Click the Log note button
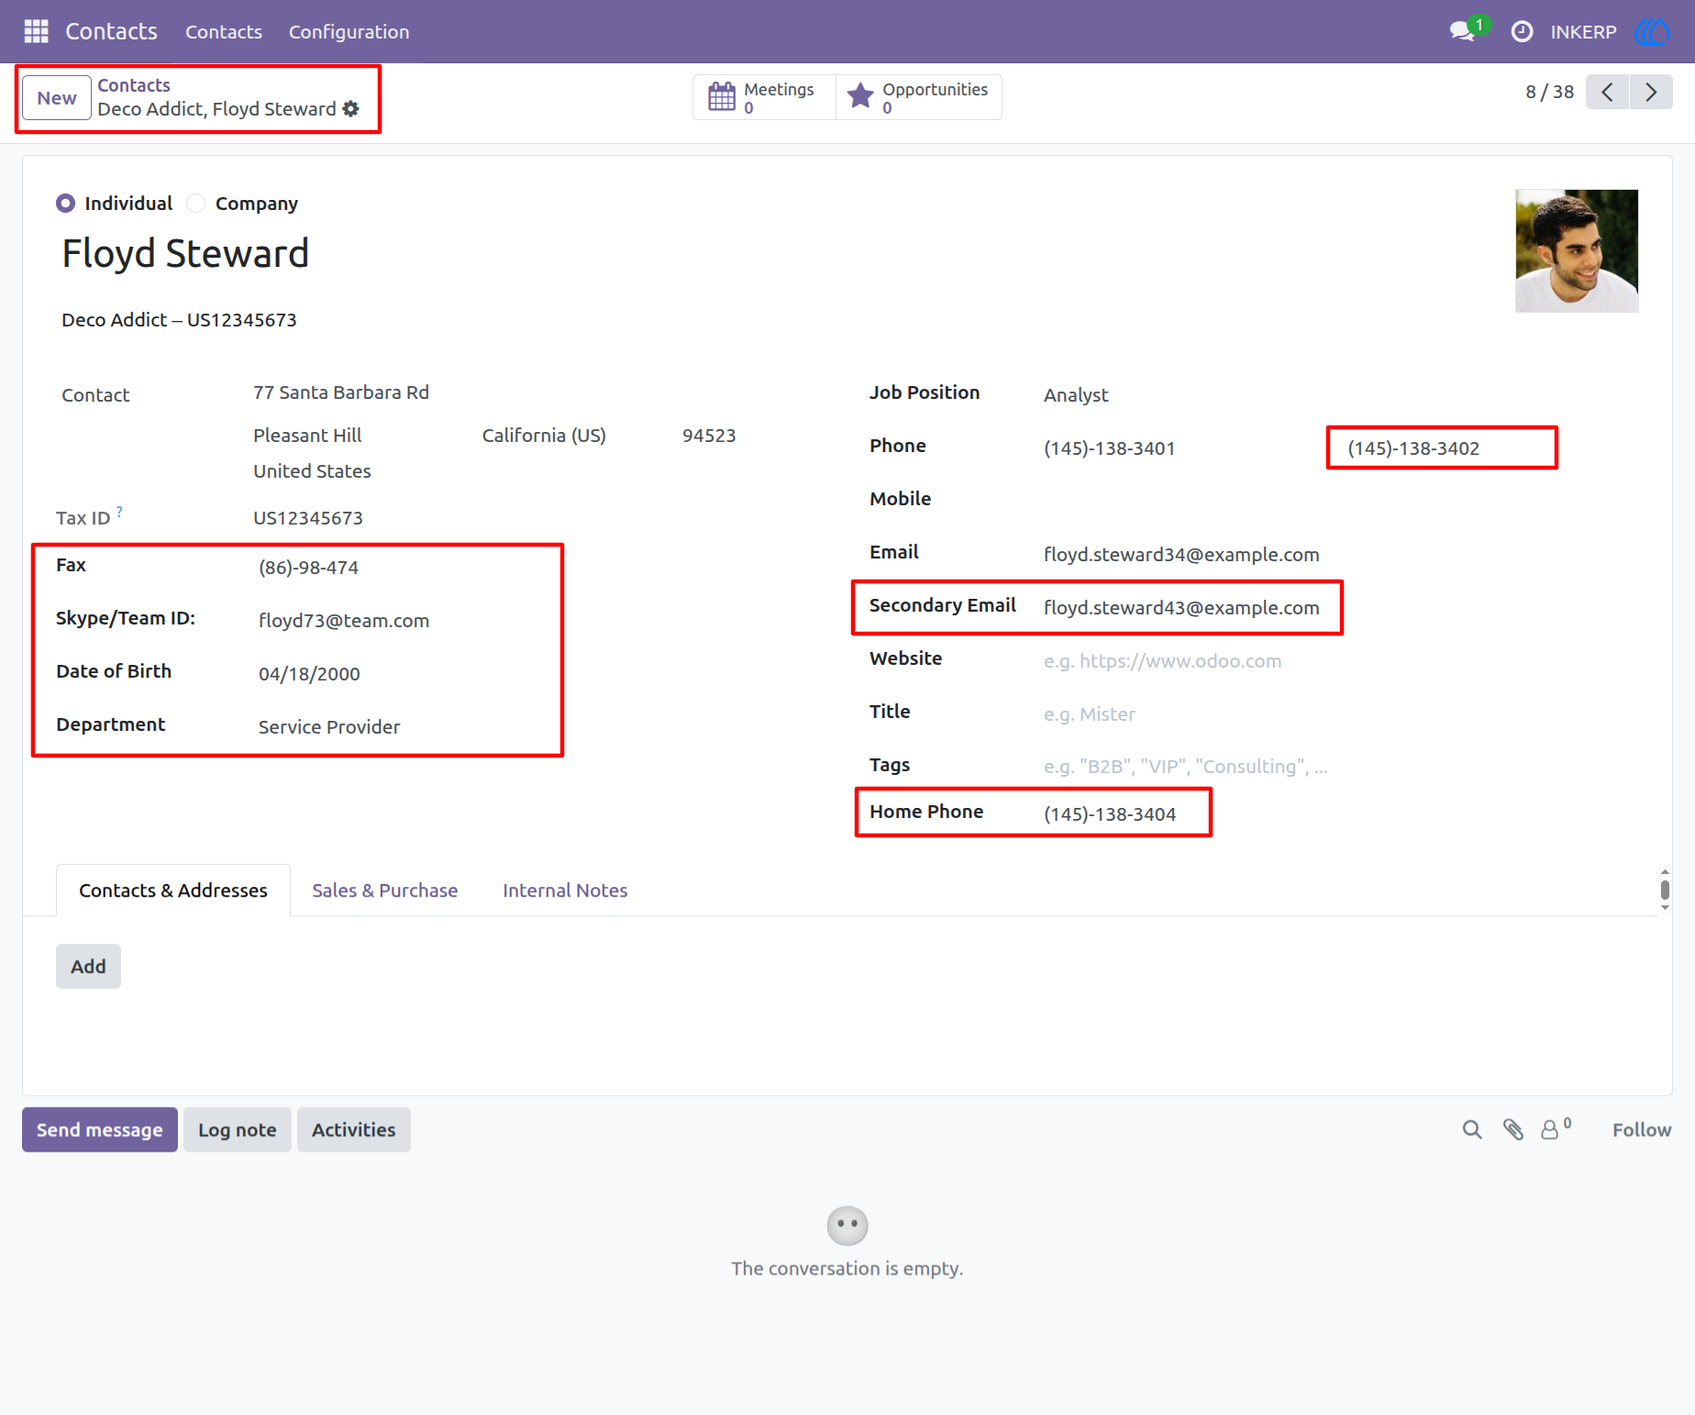 point(237,1130)
